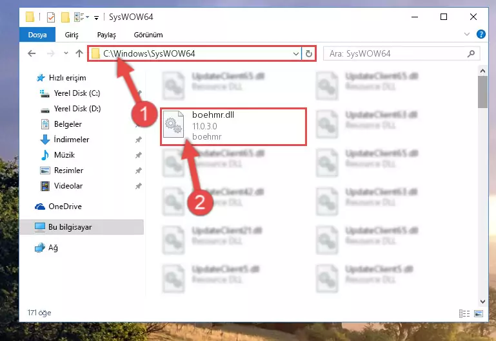This screenshot has height=341, width=496.
Task: Go back with the back arrow
Action: coord(32,53)
